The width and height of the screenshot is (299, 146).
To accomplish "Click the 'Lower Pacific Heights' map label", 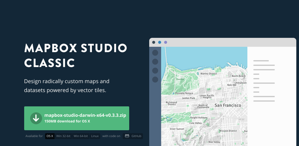I will pos(207,97).
